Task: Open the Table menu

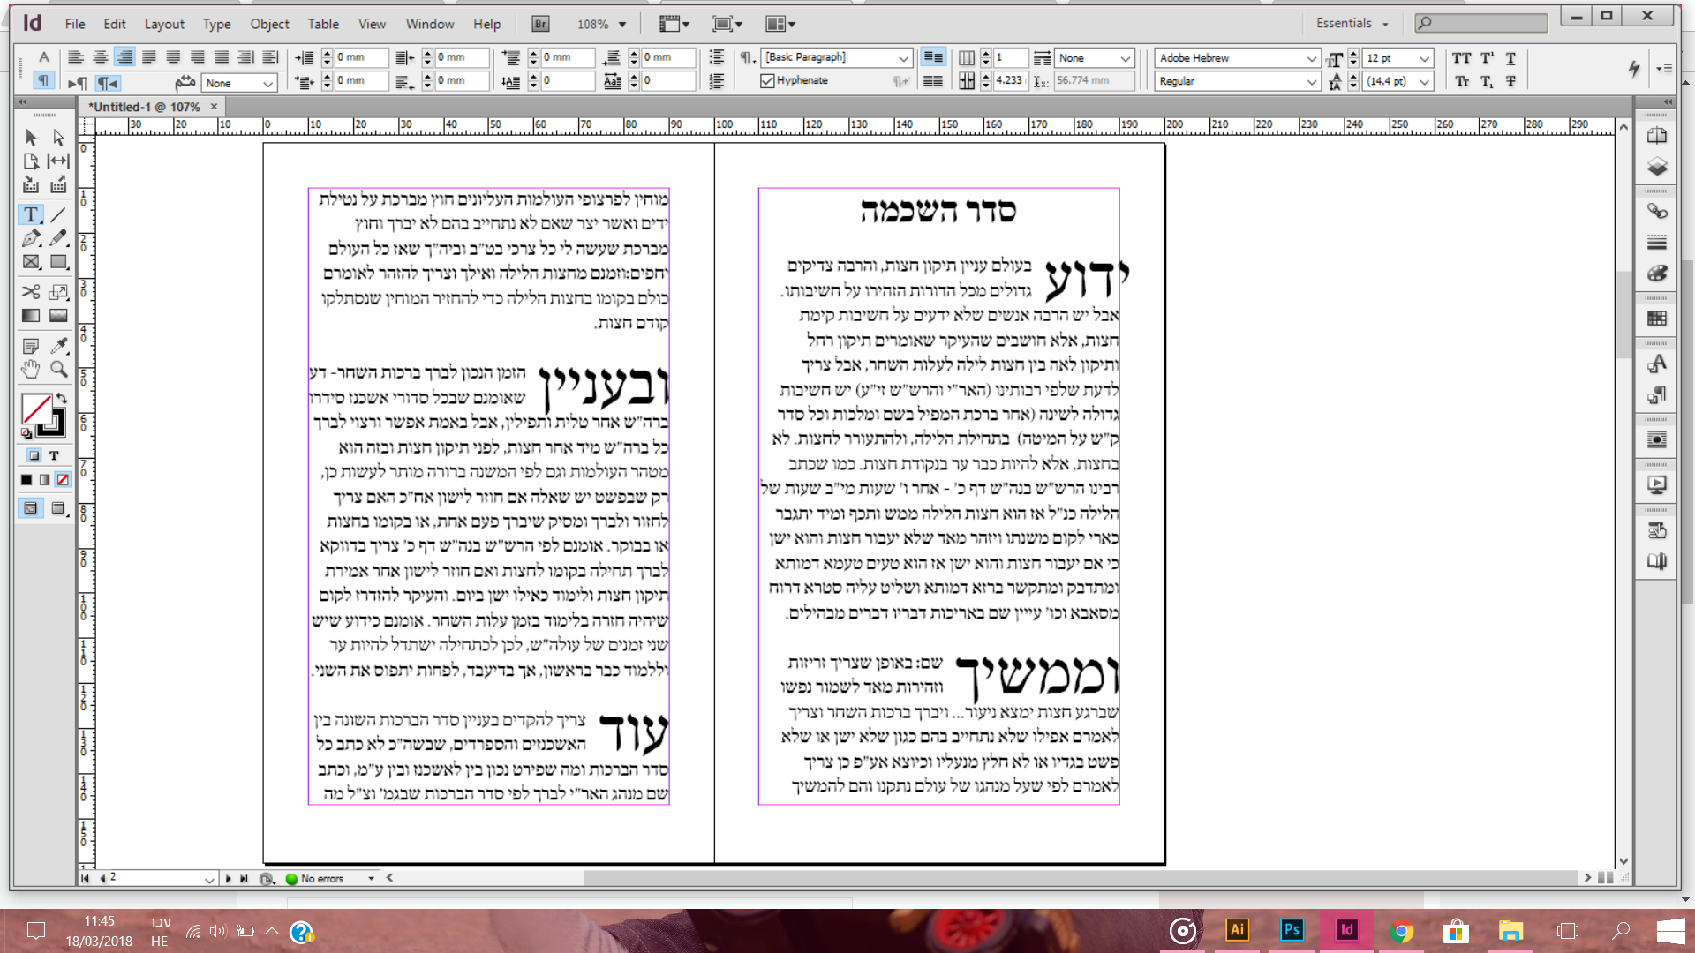Action: pos(323,24)
